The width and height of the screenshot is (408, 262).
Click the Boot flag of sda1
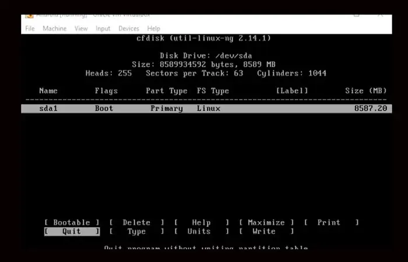coord(104,108)
